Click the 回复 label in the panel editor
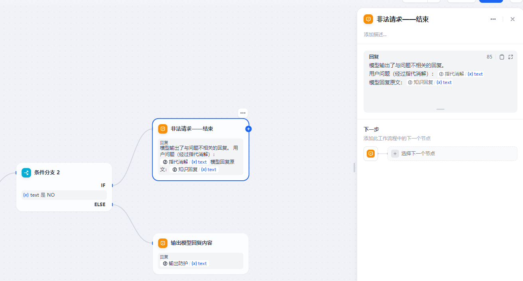 pyautogui.click(x=374, y=57)
